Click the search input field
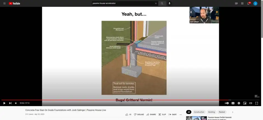 pos(123,3)
